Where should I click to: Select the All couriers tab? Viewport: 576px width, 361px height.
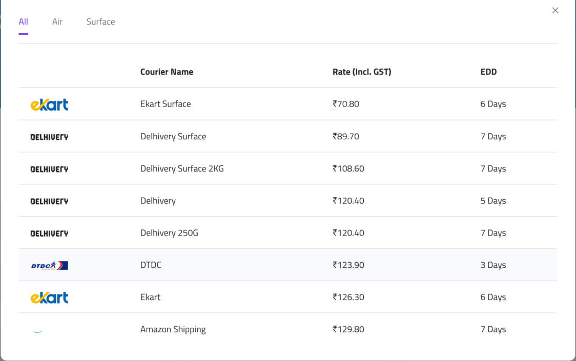click(x=23, y=22)
